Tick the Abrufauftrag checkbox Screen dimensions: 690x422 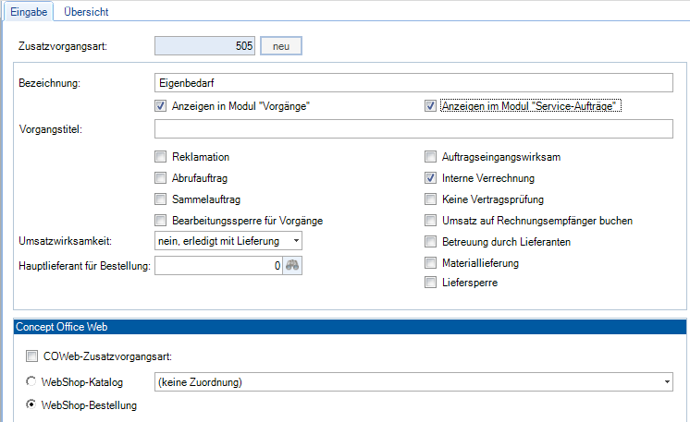click(161, 178)
